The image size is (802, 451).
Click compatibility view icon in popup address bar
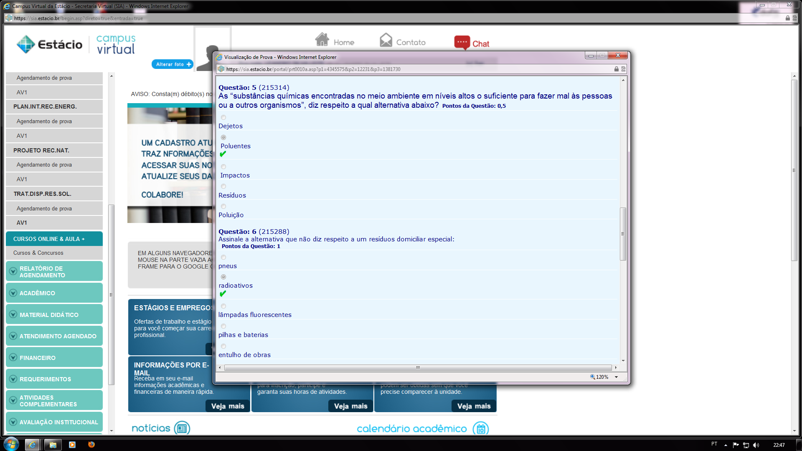pos(623,69)
